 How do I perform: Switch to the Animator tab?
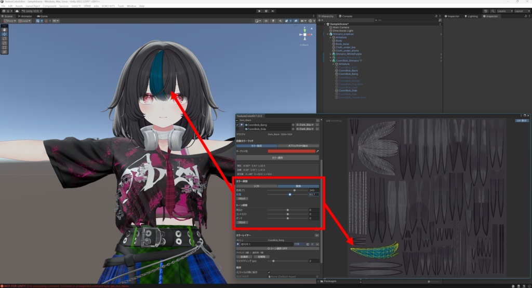(25, 16)
